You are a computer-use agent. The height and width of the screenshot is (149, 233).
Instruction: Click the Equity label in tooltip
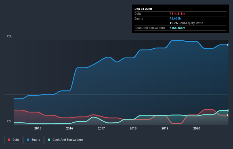pyautogui.click(x=139, y=18)
